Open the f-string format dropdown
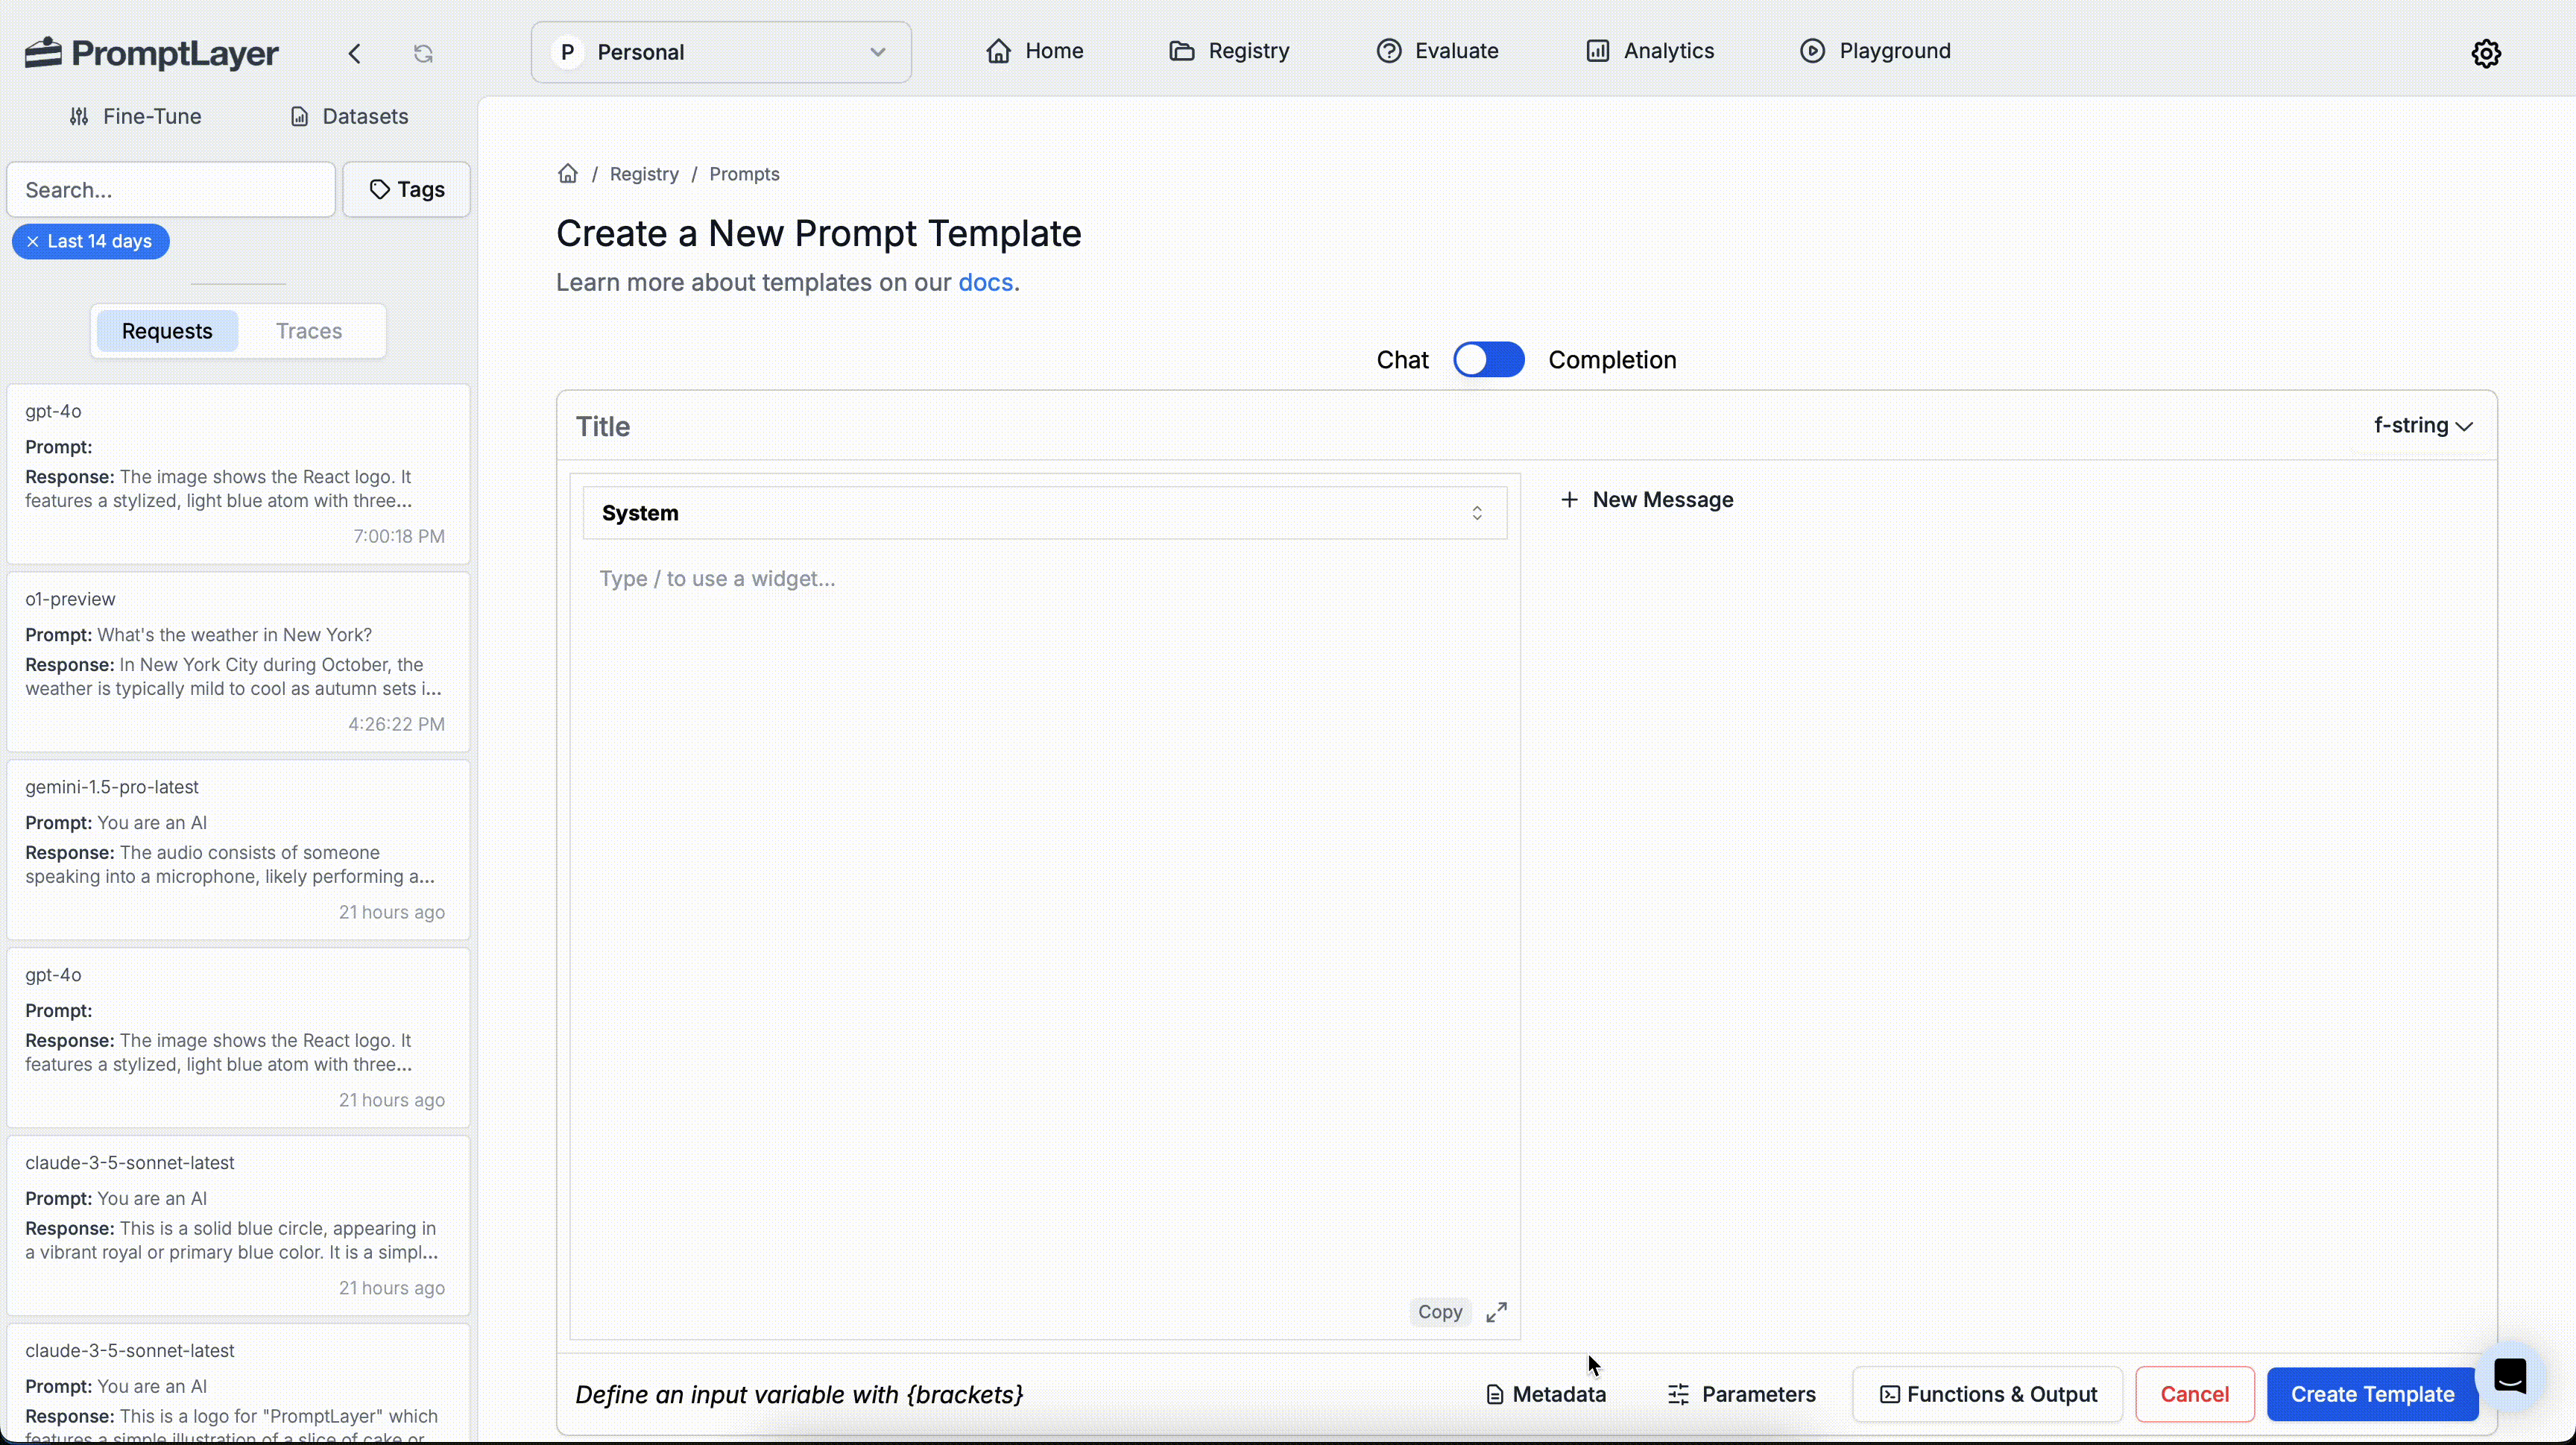Screen dimensions: 2576x1445 click(2423, 426)
